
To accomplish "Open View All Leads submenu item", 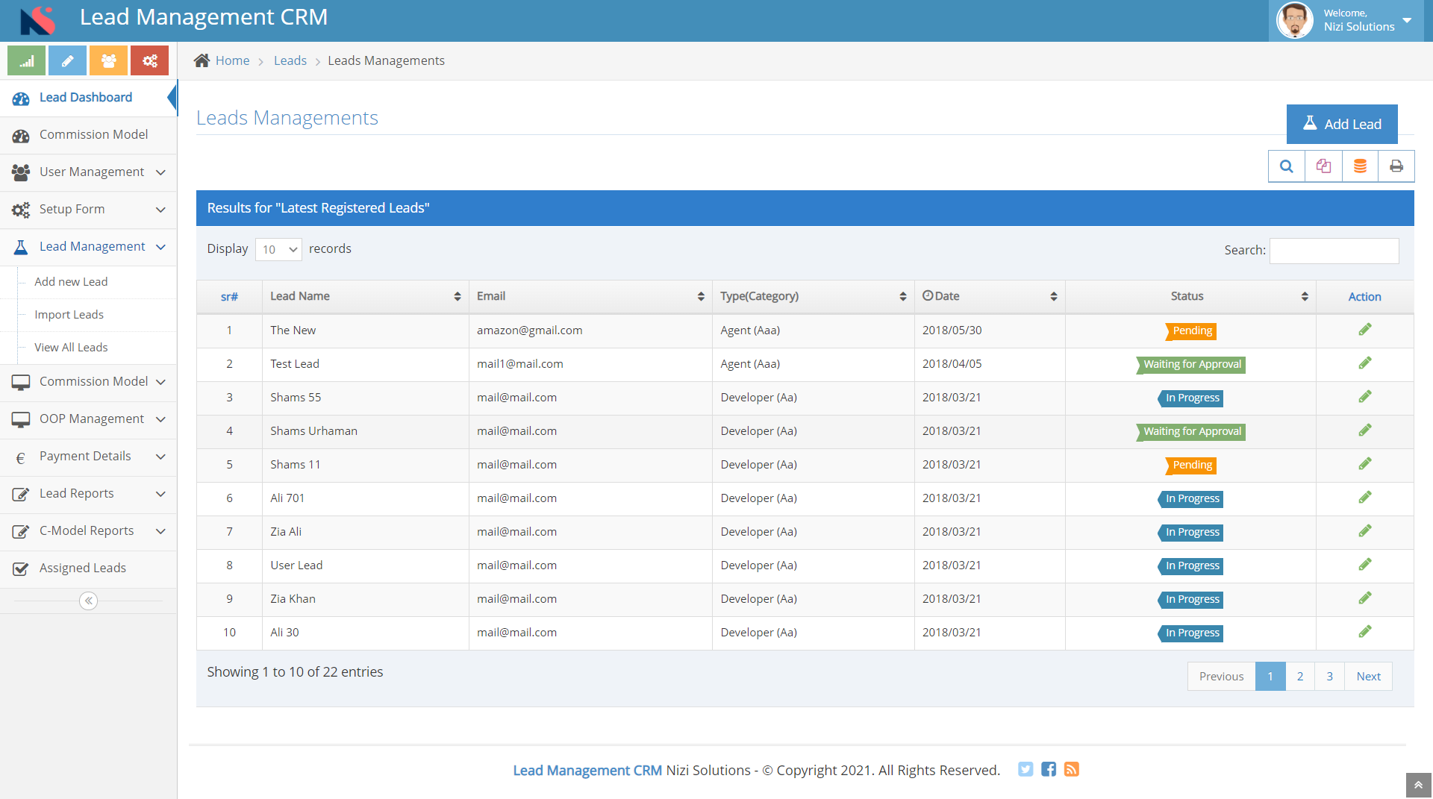I will click(x=71, y=348).
